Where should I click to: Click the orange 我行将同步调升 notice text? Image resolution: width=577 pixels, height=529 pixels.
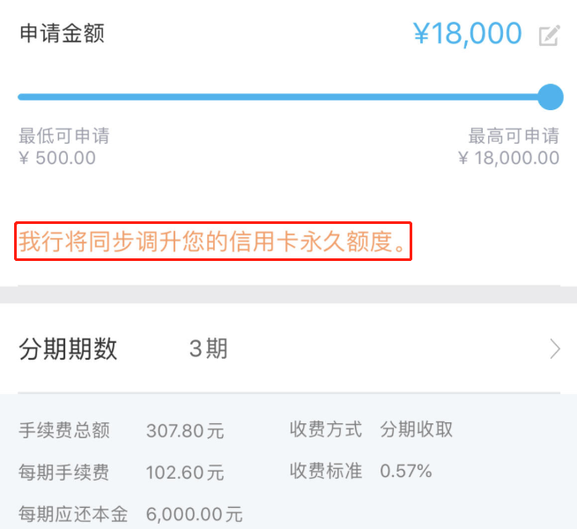tap(212, 242)
